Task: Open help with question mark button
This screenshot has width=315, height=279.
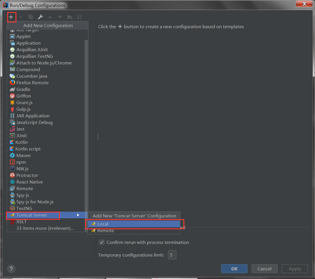Action: [x=11, y=269]
